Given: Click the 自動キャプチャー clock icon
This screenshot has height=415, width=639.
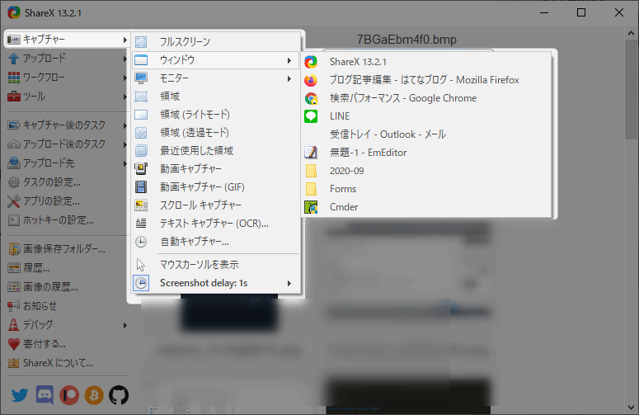Looking at the screenshot, I should click(141, 242).
